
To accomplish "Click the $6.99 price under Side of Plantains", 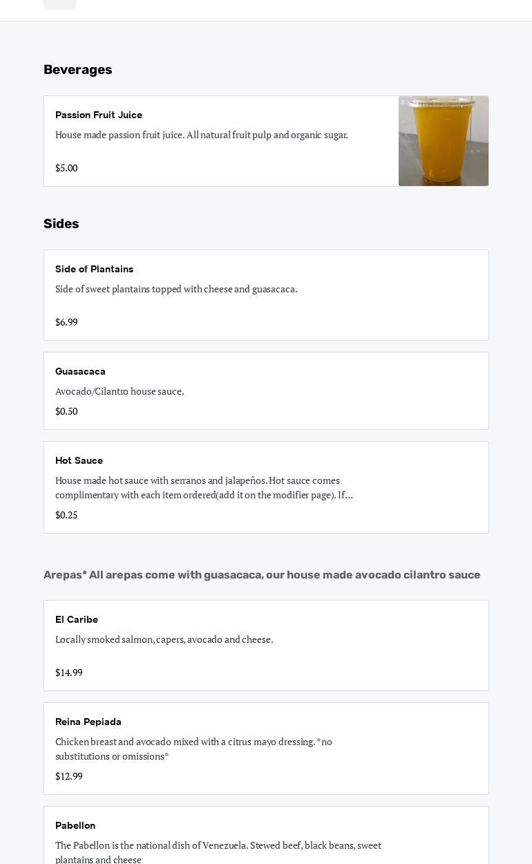I will pyautogui.click(x=66, y=322).
